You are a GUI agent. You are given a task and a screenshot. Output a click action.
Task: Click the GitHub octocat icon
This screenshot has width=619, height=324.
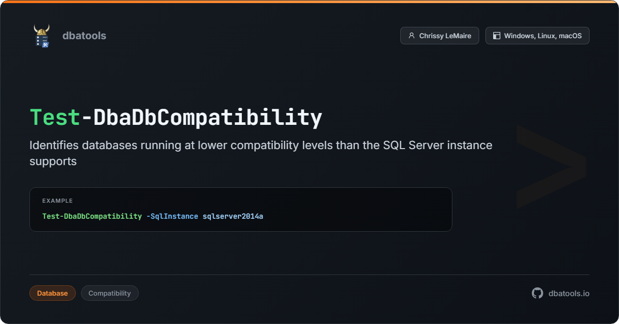coord(537,293)
